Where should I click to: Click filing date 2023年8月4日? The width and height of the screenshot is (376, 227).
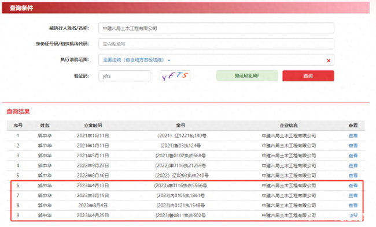(x=93, y=206)
